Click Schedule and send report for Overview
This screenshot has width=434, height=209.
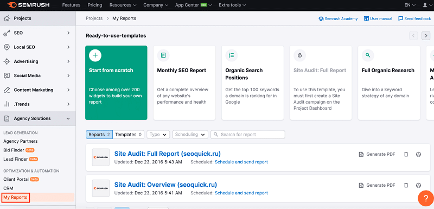coord(241,193)
